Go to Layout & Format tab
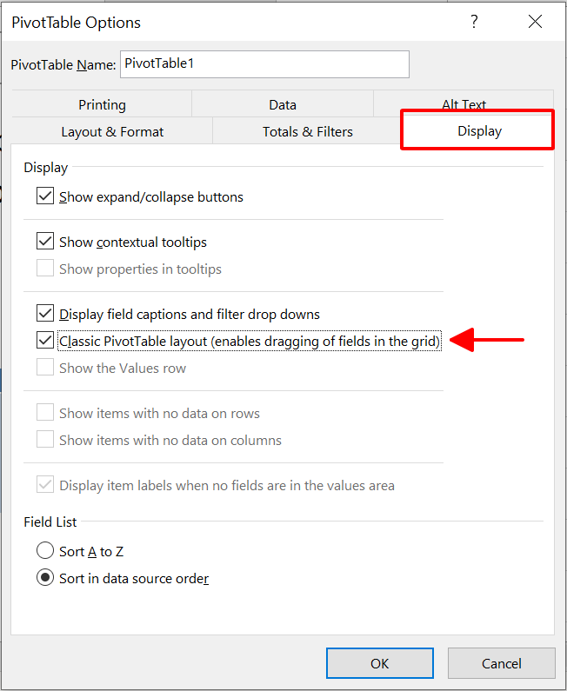This screenshot has height=691, width=567. click(x=112, y=131)
